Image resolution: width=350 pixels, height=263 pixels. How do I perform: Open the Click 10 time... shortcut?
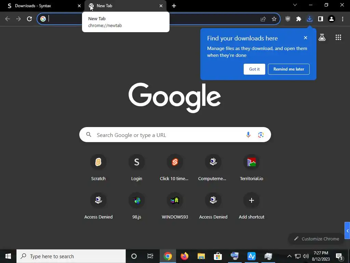pos(175,168)
